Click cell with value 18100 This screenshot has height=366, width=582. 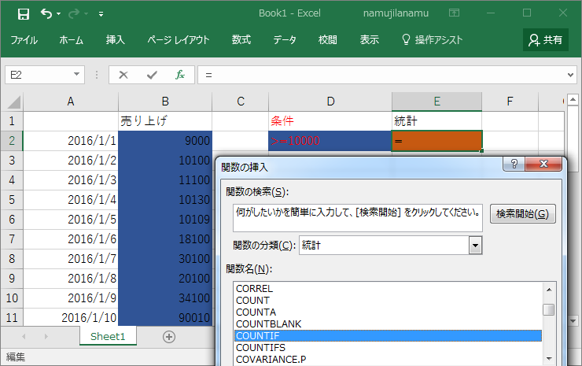point(165,239)
